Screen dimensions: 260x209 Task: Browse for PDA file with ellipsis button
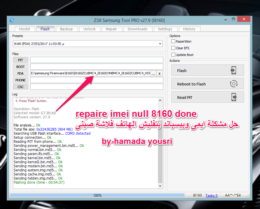click(x=153, y=73)
